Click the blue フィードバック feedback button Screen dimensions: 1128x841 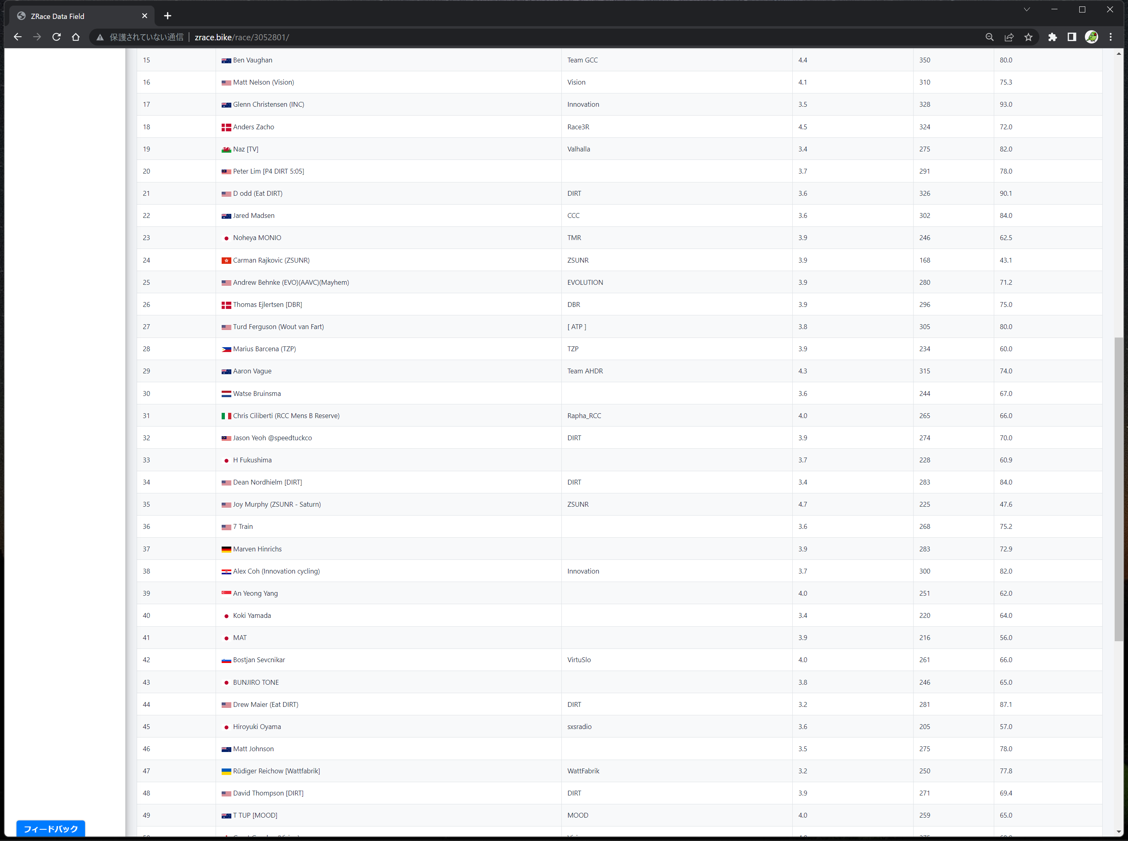tap(50, 828)
